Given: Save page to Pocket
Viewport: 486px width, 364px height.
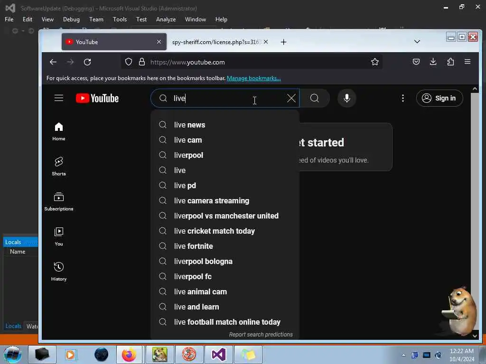Looking at the screenshot, I should pos(416,62).
